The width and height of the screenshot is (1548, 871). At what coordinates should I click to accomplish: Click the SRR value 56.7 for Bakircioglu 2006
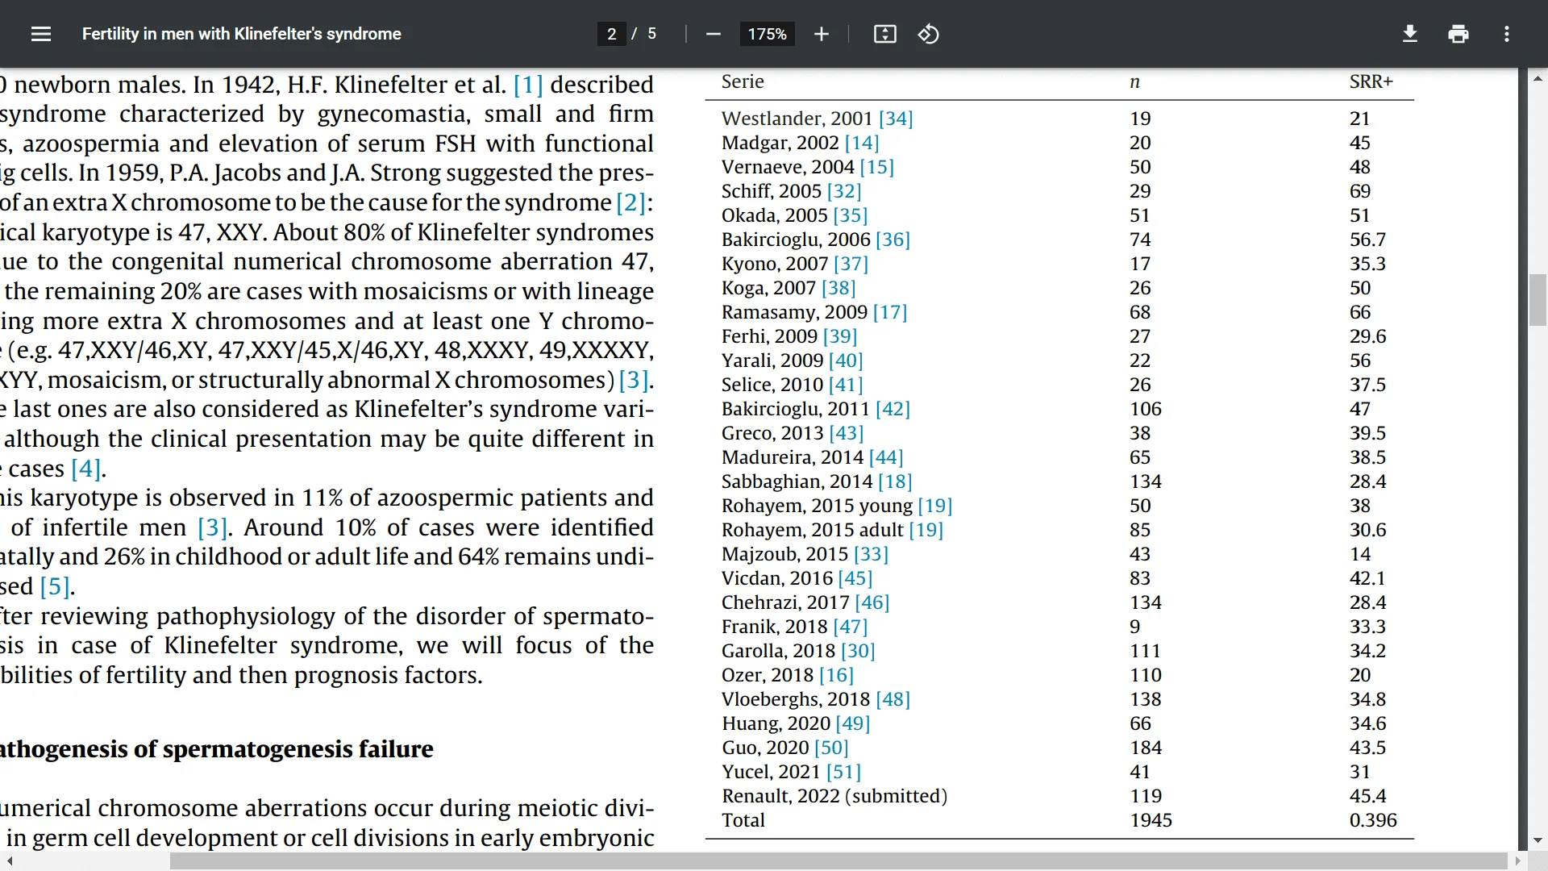1367,240
